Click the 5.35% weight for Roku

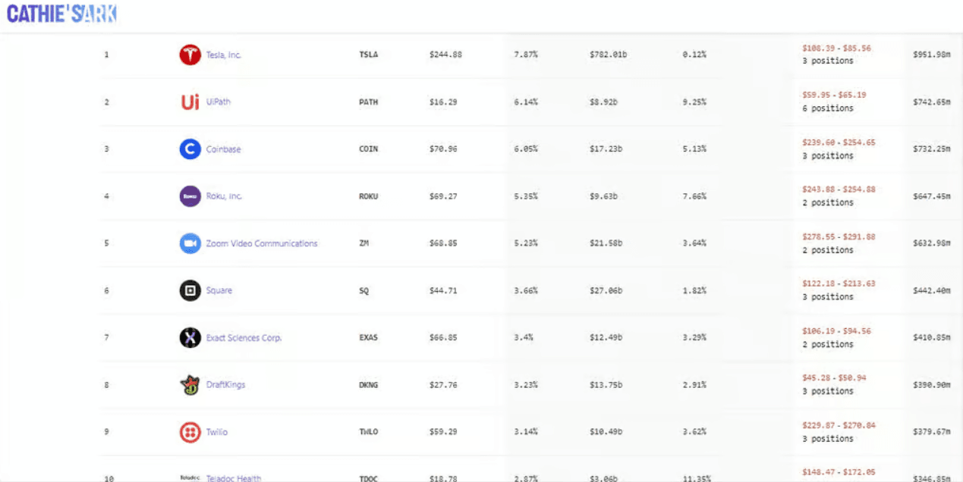(x=526, y=196)
